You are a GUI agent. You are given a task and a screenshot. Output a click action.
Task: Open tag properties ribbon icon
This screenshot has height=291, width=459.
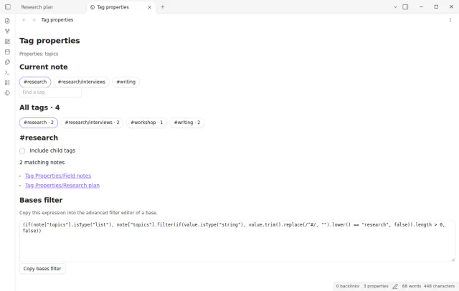point(7,93)
